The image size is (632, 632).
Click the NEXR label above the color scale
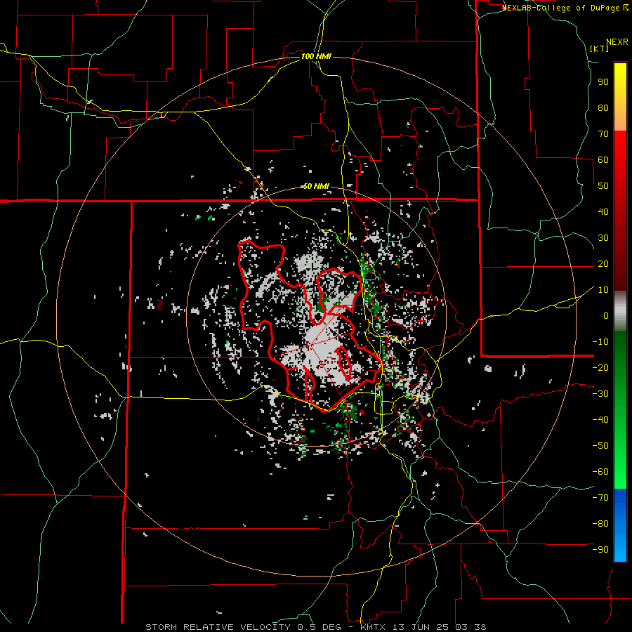tap(617, 42)
